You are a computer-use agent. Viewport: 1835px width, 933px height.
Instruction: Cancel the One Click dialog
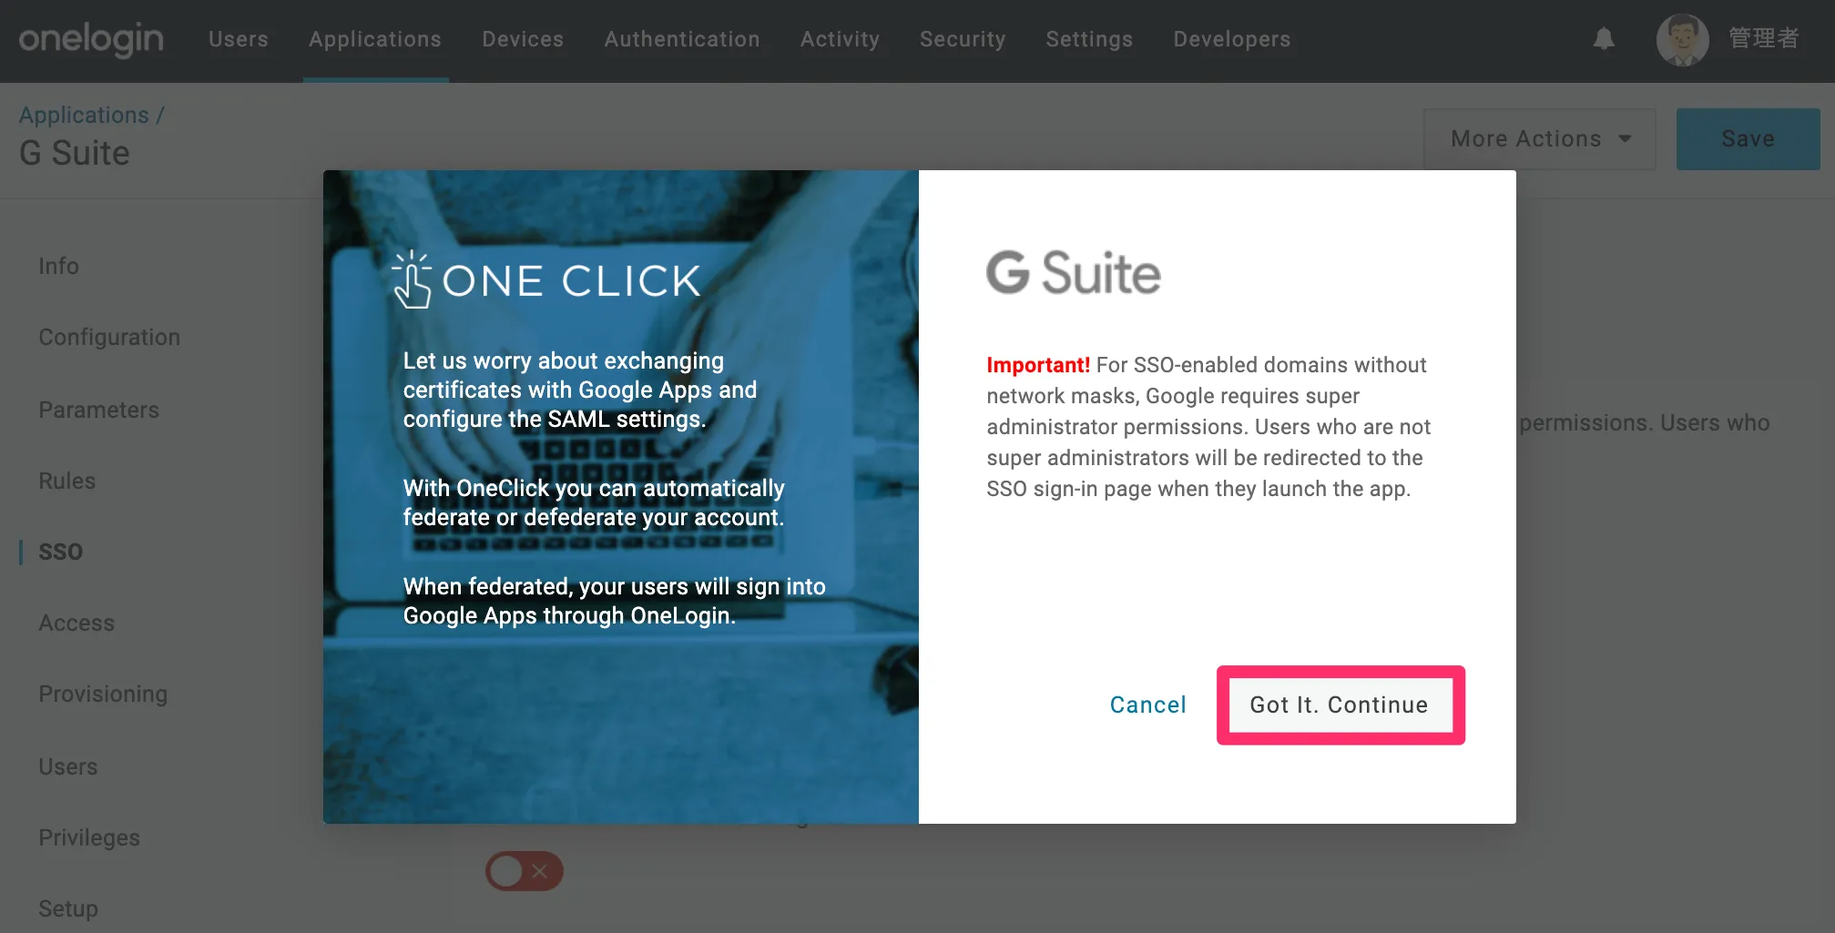point(1147,705)
